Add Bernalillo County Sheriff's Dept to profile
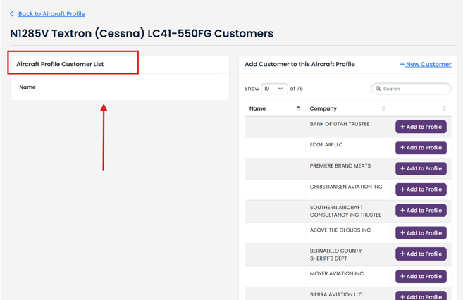This screenshot has height=300, width=463. point(421,254)
